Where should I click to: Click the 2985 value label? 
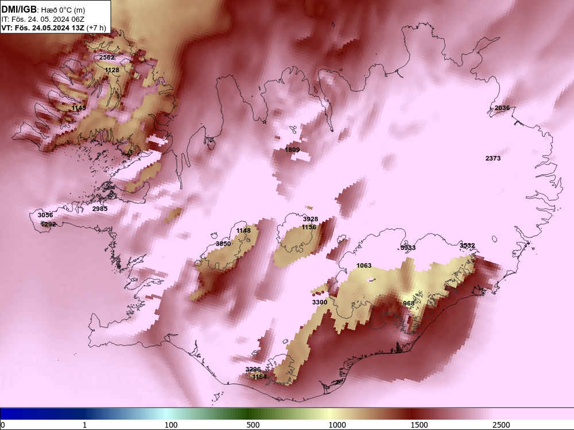(100, 209)
